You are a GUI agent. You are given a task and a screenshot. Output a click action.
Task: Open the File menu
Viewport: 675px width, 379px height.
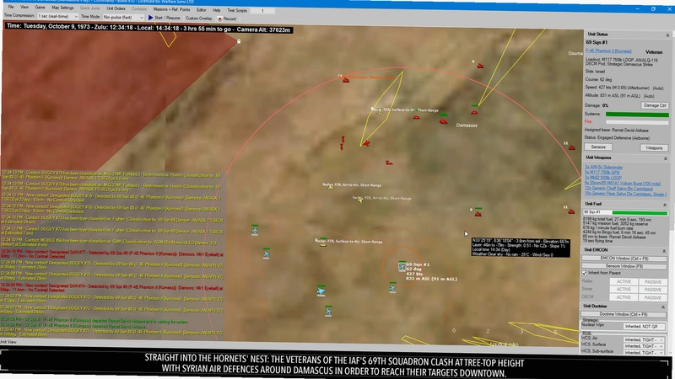point(11,7)
